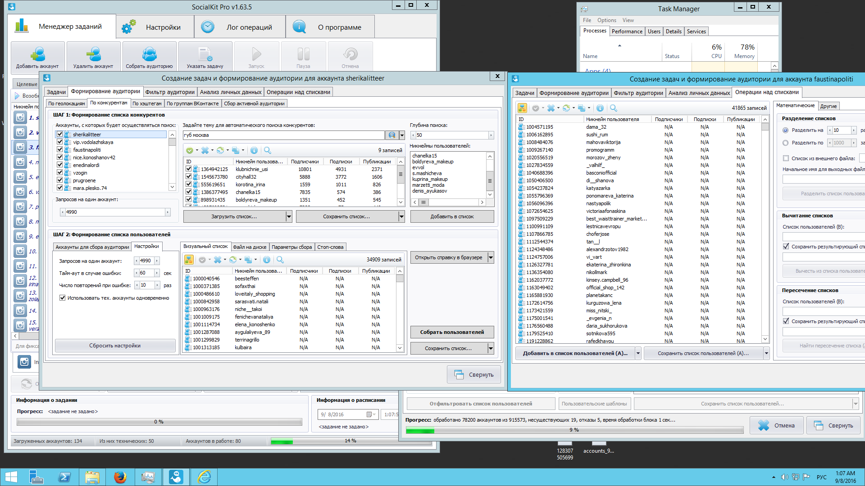Click magnifier search icon in competitors toolbar
865x486 pixels.
click(268, 150)
